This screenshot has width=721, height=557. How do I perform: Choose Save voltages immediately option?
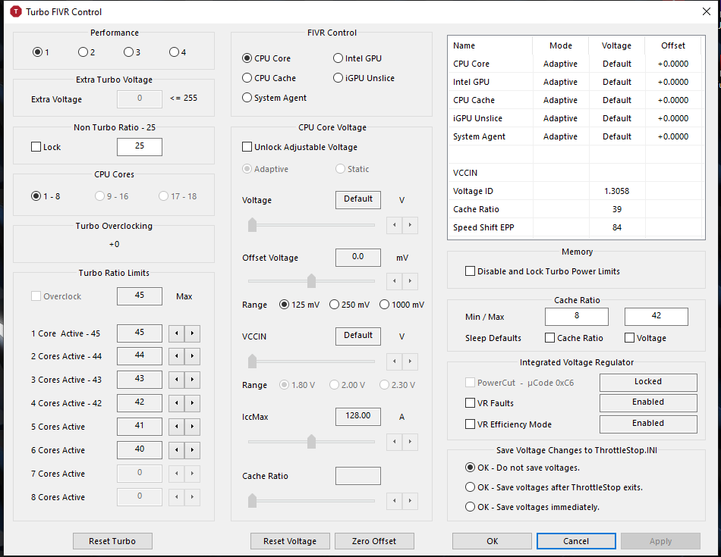(x=533, y=507)
